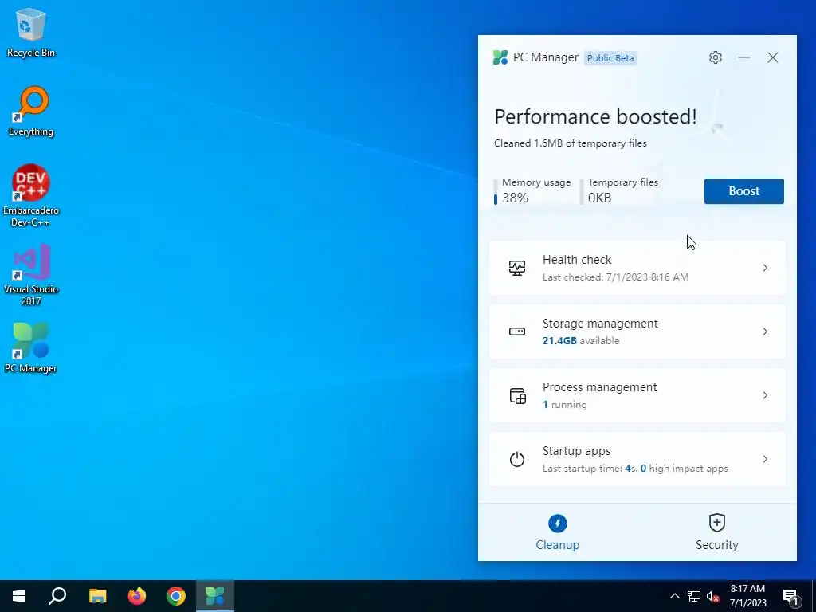Screen dimensions: 816x612
Task: Expand Startup apps chevron arrow
Action: tap(765, 459)
